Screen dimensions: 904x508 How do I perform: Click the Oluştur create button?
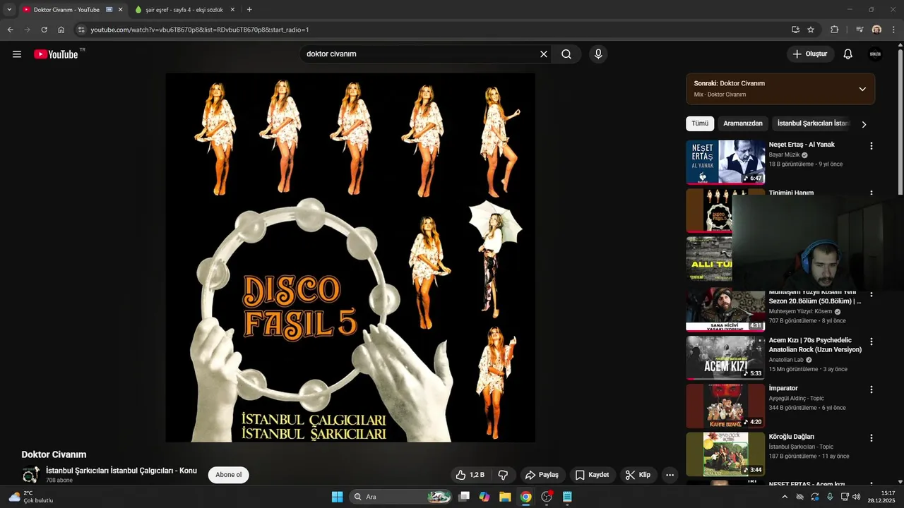tap(810, 54)
